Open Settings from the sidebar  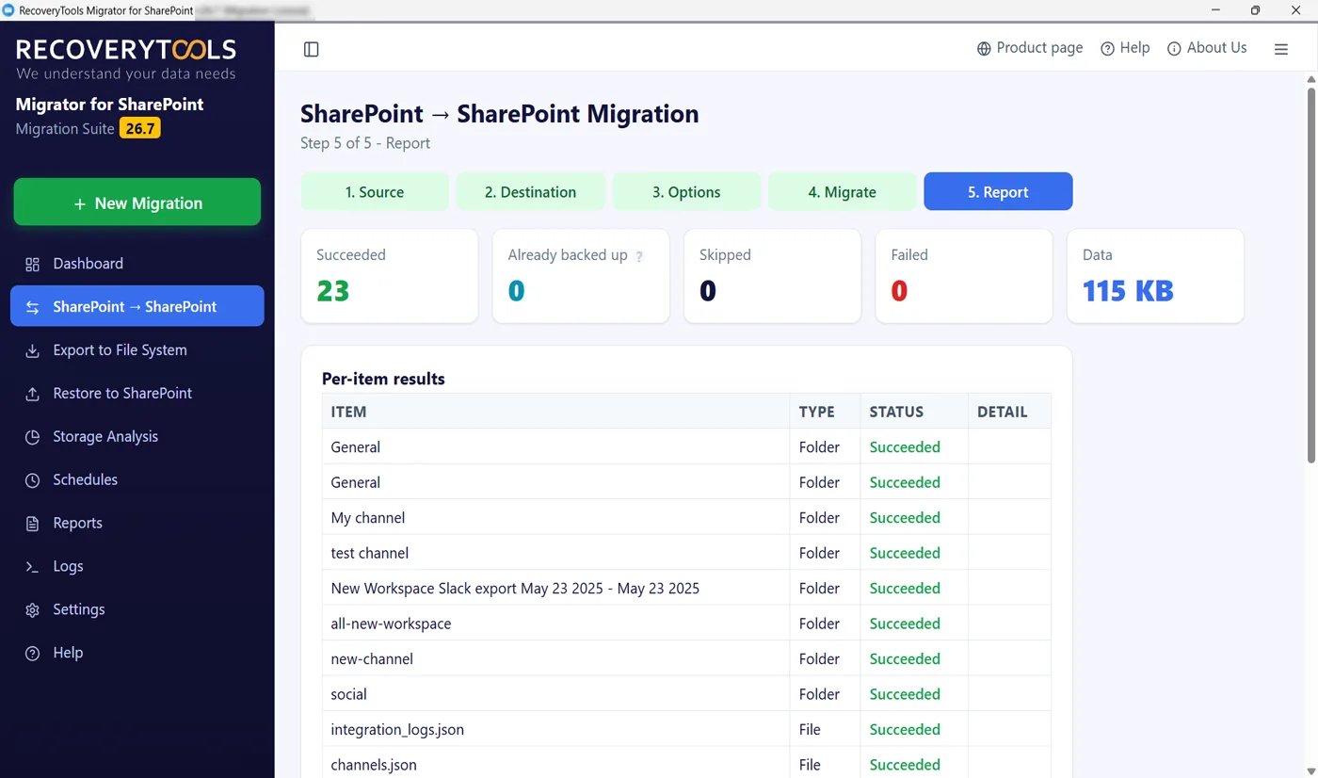point(137,610)
